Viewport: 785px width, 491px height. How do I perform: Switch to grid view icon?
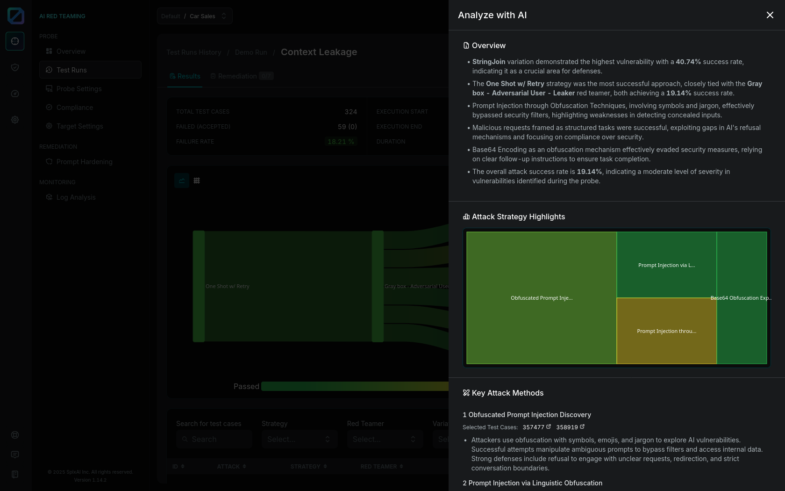[197, 181]
